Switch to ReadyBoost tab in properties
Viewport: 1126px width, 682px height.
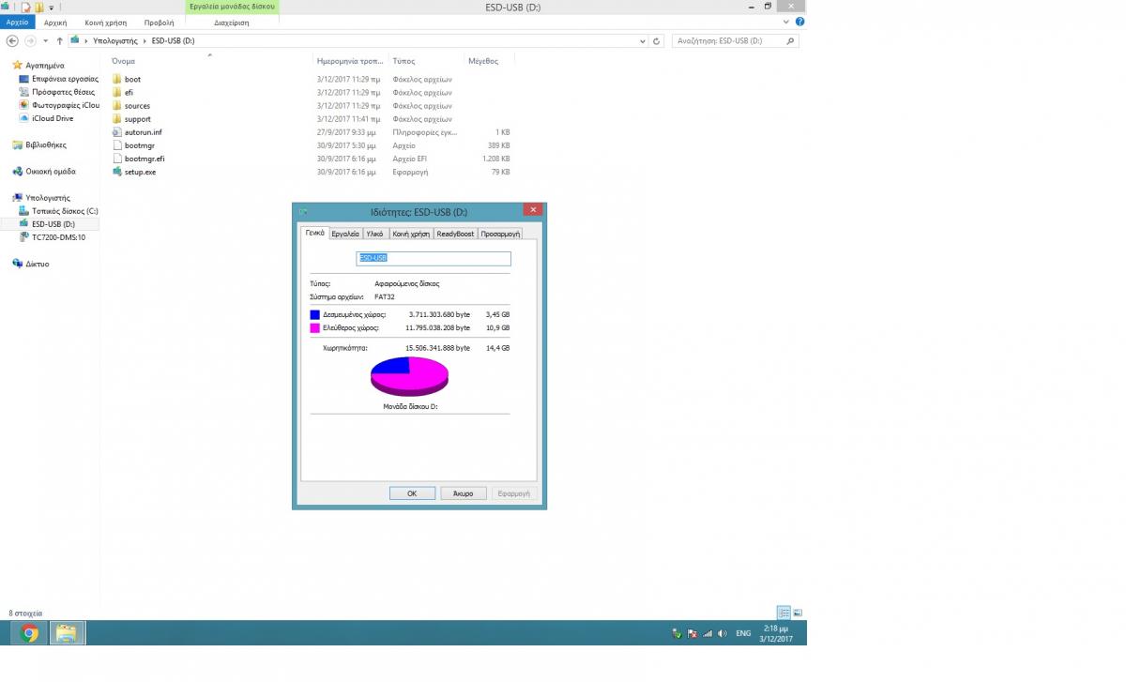tap(456, 234)
